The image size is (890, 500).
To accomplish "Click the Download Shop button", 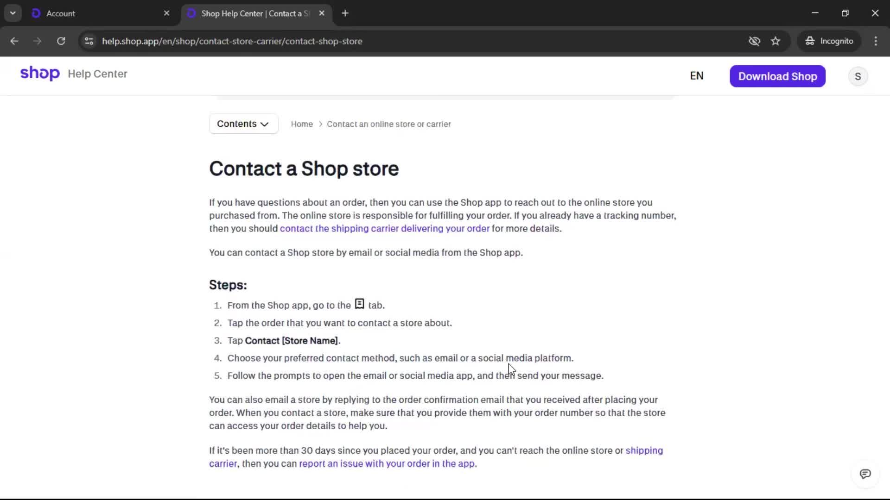I will [777, 76].
